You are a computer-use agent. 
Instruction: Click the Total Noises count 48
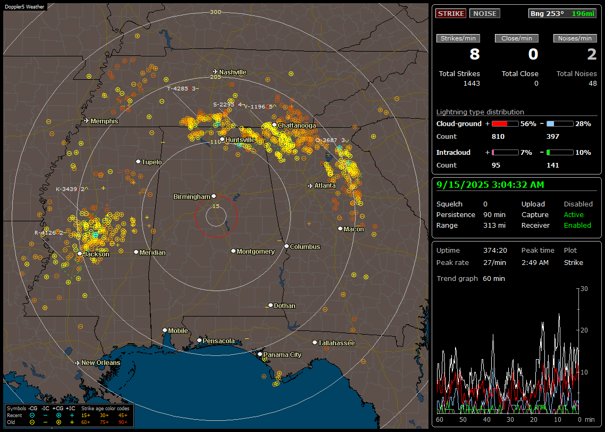pos(593,84)
